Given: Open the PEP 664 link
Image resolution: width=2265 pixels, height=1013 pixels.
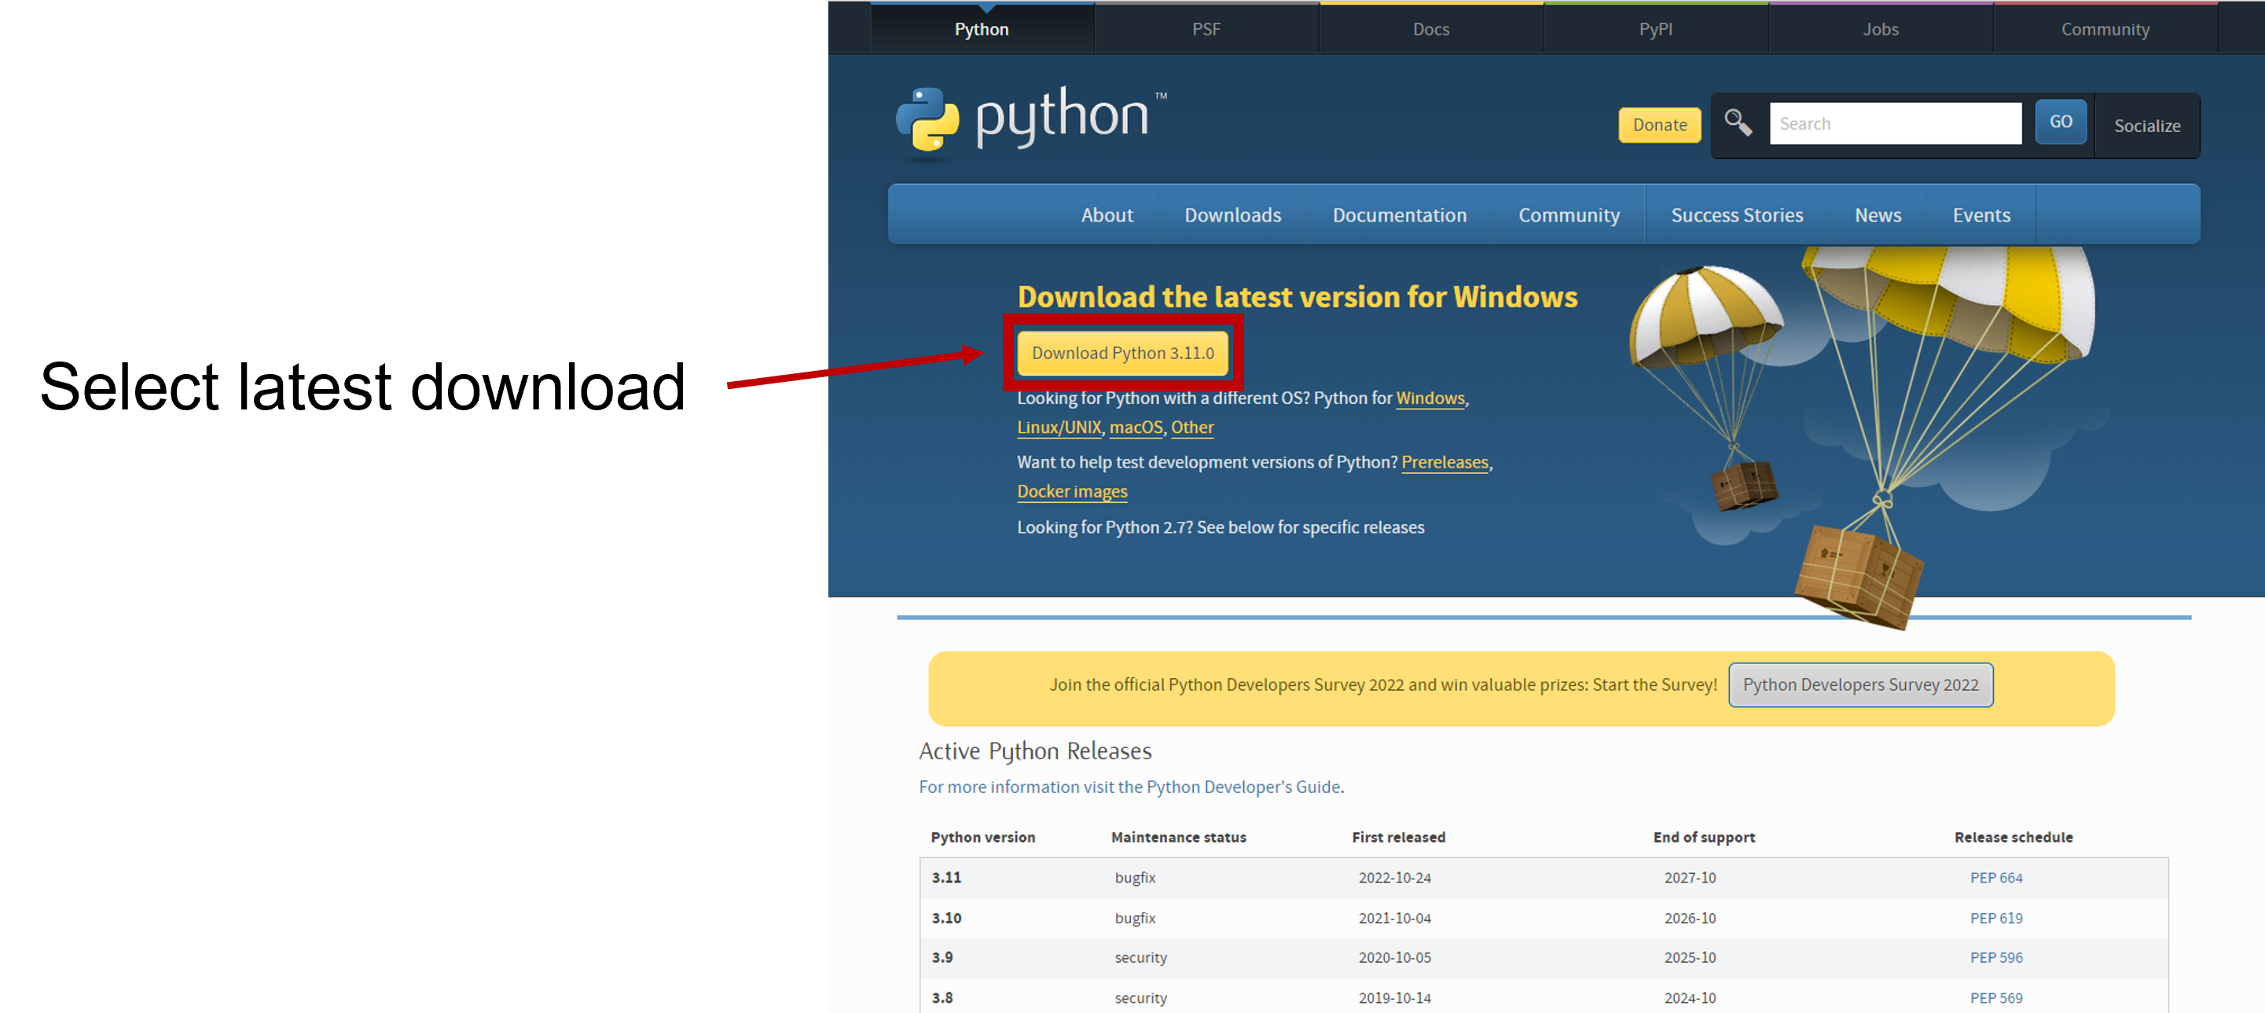Looking at the screenshot, I should click(x=1995, y=878).
